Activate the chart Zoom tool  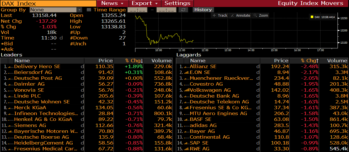(x=261, y=16)
